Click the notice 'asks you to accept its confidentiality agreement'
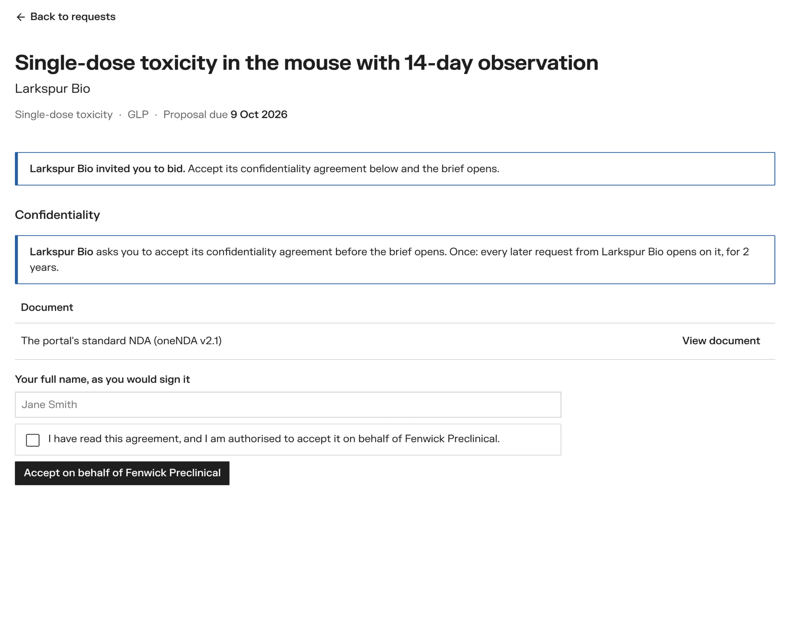This screenshot has width=802, height=641. click(395, 259)
